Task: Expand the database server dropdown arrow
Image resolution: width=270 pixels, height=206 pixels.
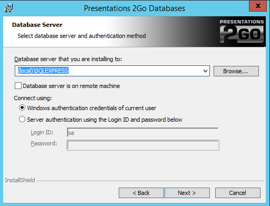Action: click(205, 71)
